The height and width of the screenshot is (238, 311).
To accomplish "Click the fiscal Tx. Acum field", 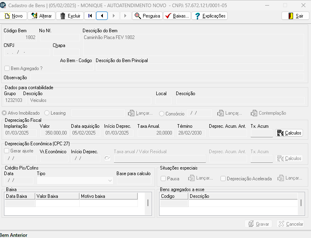I will click(262, 133).
